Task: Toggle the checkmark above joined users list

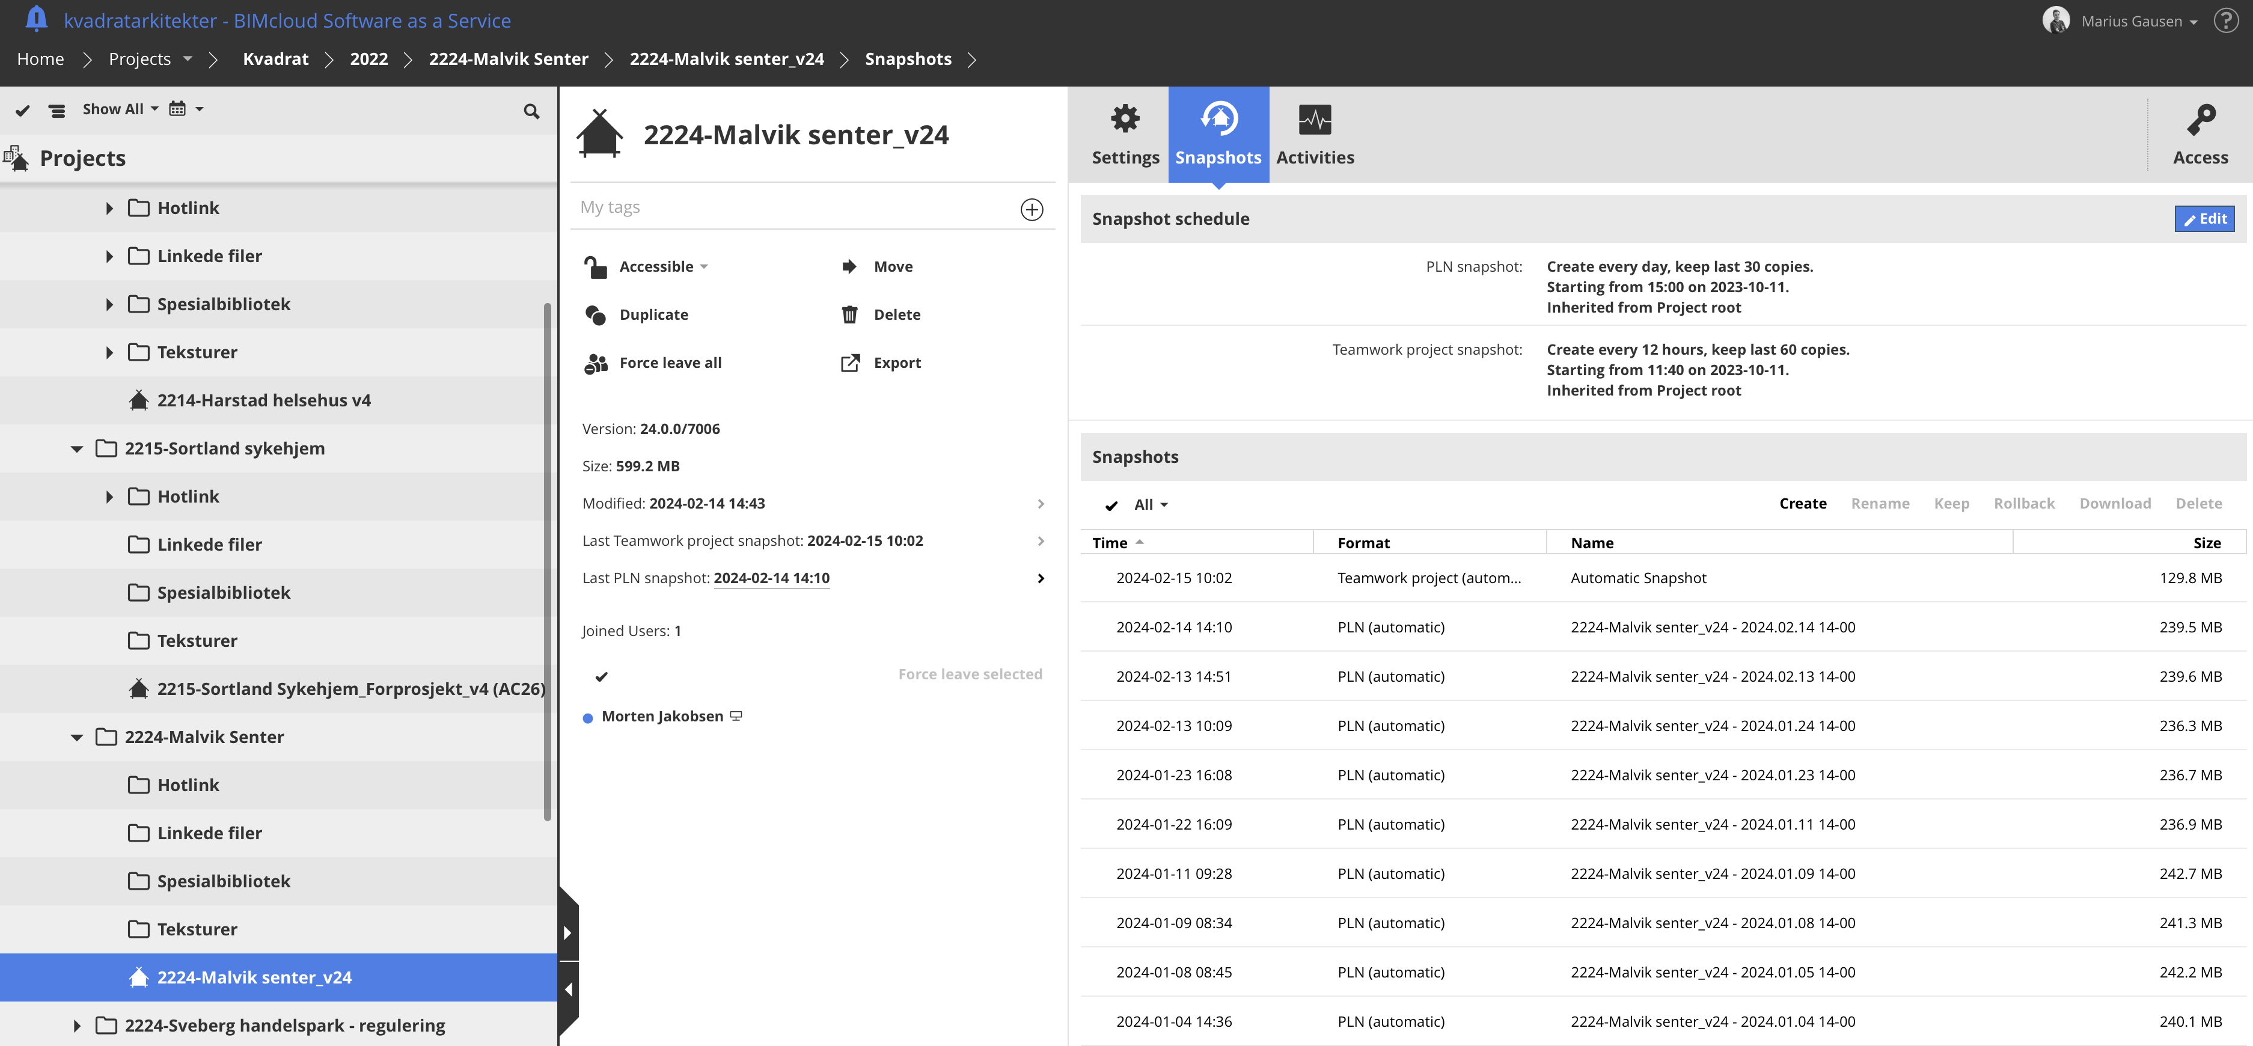Action: tap(601, 676)
